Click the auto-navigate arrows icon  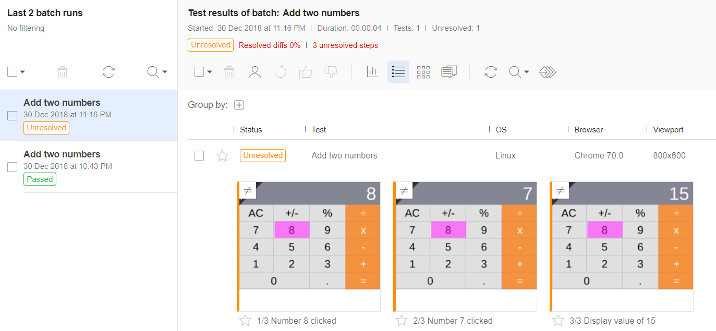tap(547, 72)
